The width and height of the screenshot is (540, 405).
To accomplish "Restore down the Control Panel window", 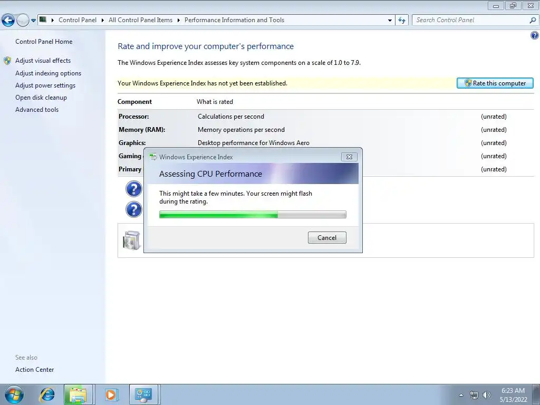I will tap(513, 5).
